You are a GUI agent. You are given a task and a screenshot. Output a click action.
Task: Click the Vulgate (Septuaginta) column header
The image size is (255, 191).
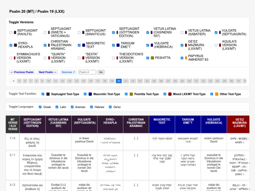click(84, 125)
